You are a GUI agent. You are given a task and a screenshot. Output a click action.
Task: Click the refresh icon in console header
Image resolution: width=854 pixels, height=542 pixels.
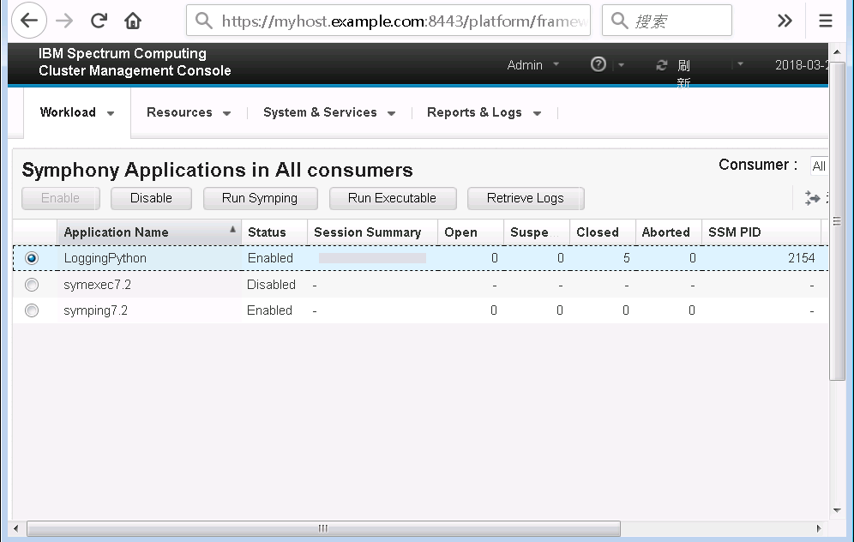point(661,65)
